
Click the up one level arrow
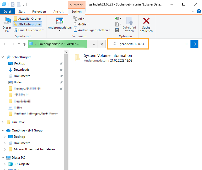click(x=24, y=44)
